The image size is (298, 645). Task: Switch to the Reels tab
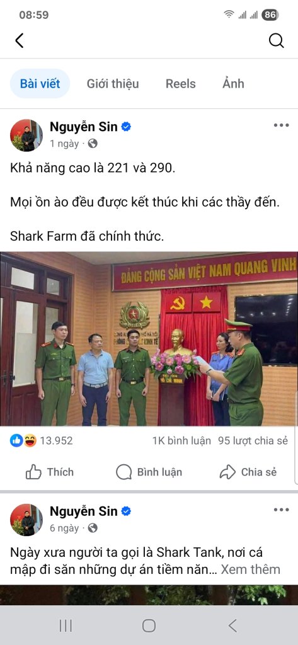point(181,84)
